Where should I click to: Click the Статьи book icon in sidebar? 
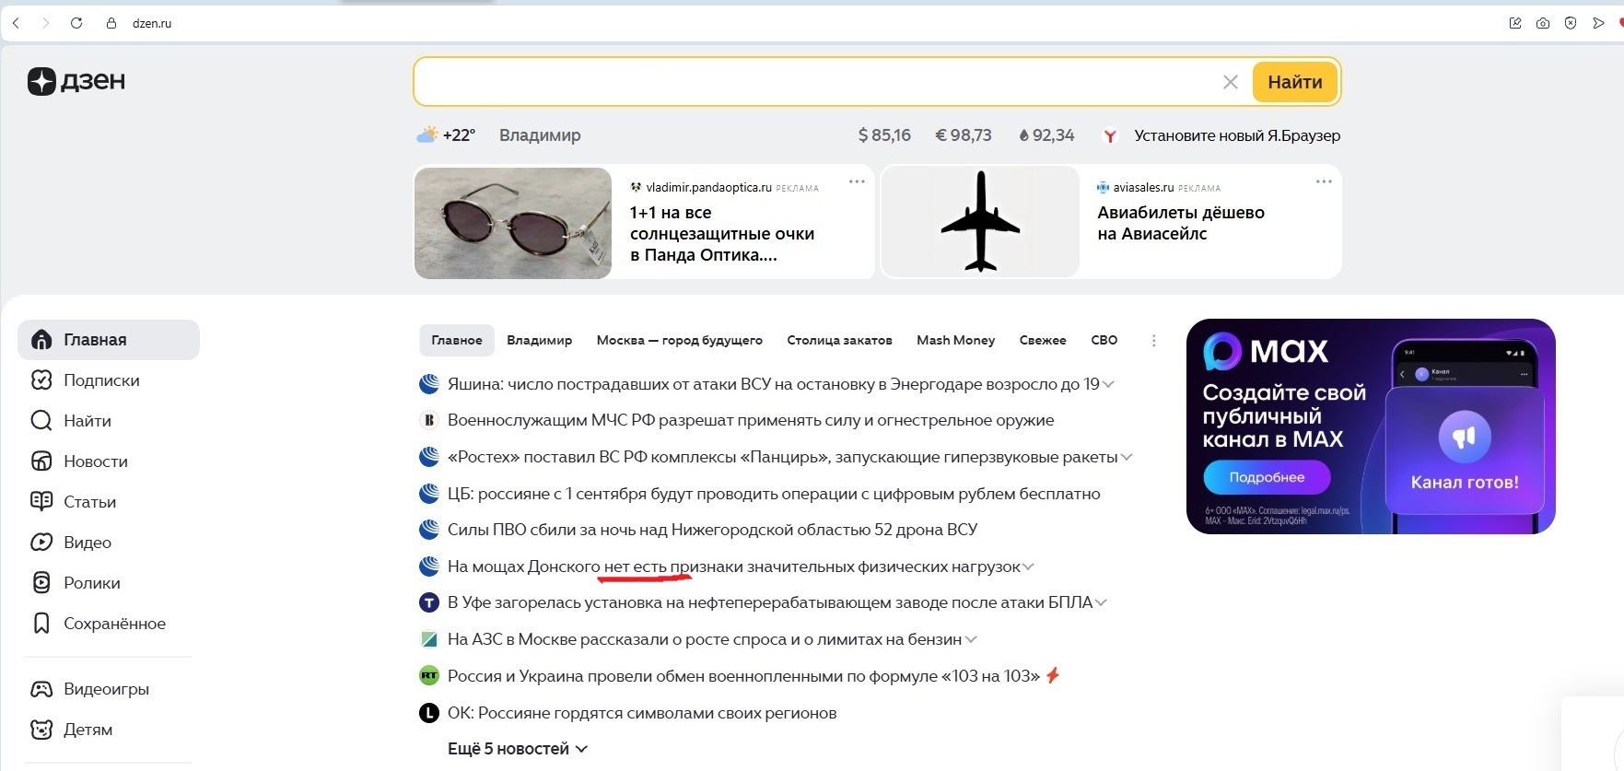coord(41,502)
